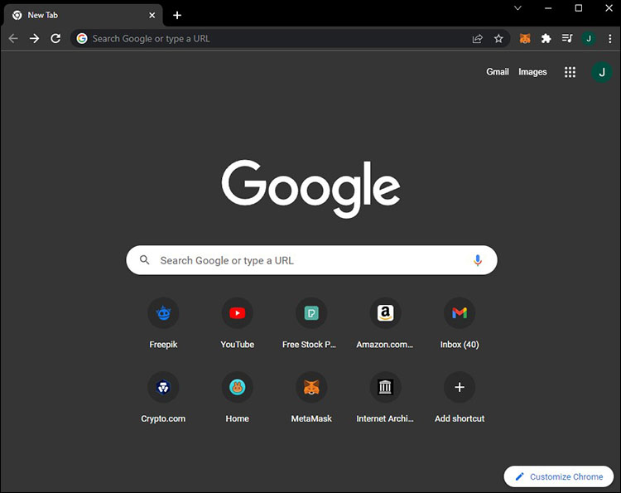
Task: Open the tab search dropdown chevron
Action: point(517,8)
